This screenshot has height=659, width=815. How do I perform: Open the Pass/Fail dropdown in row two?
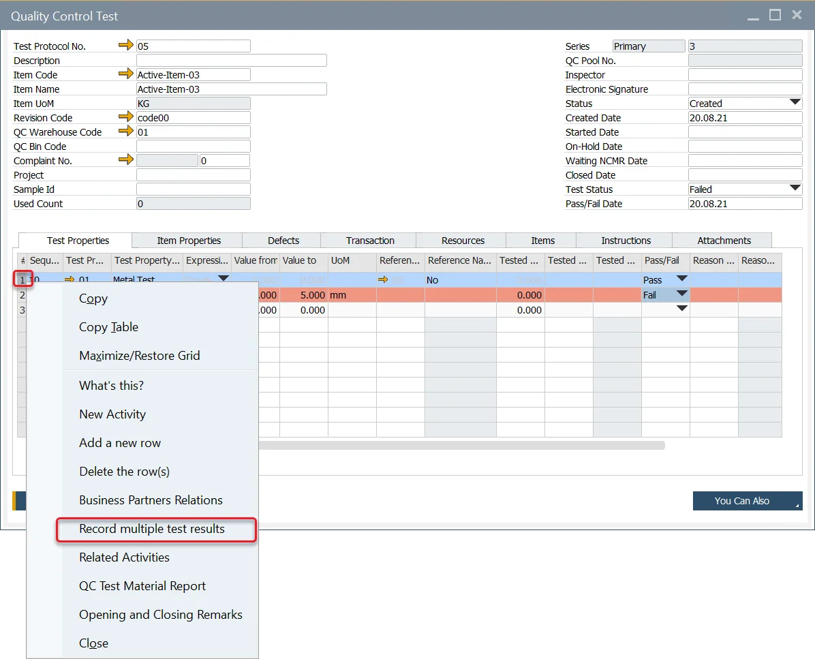681,294
